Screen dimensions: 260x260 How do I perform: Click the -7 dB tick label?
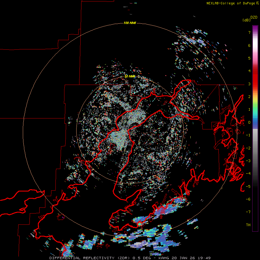click(x=248, y=212)
